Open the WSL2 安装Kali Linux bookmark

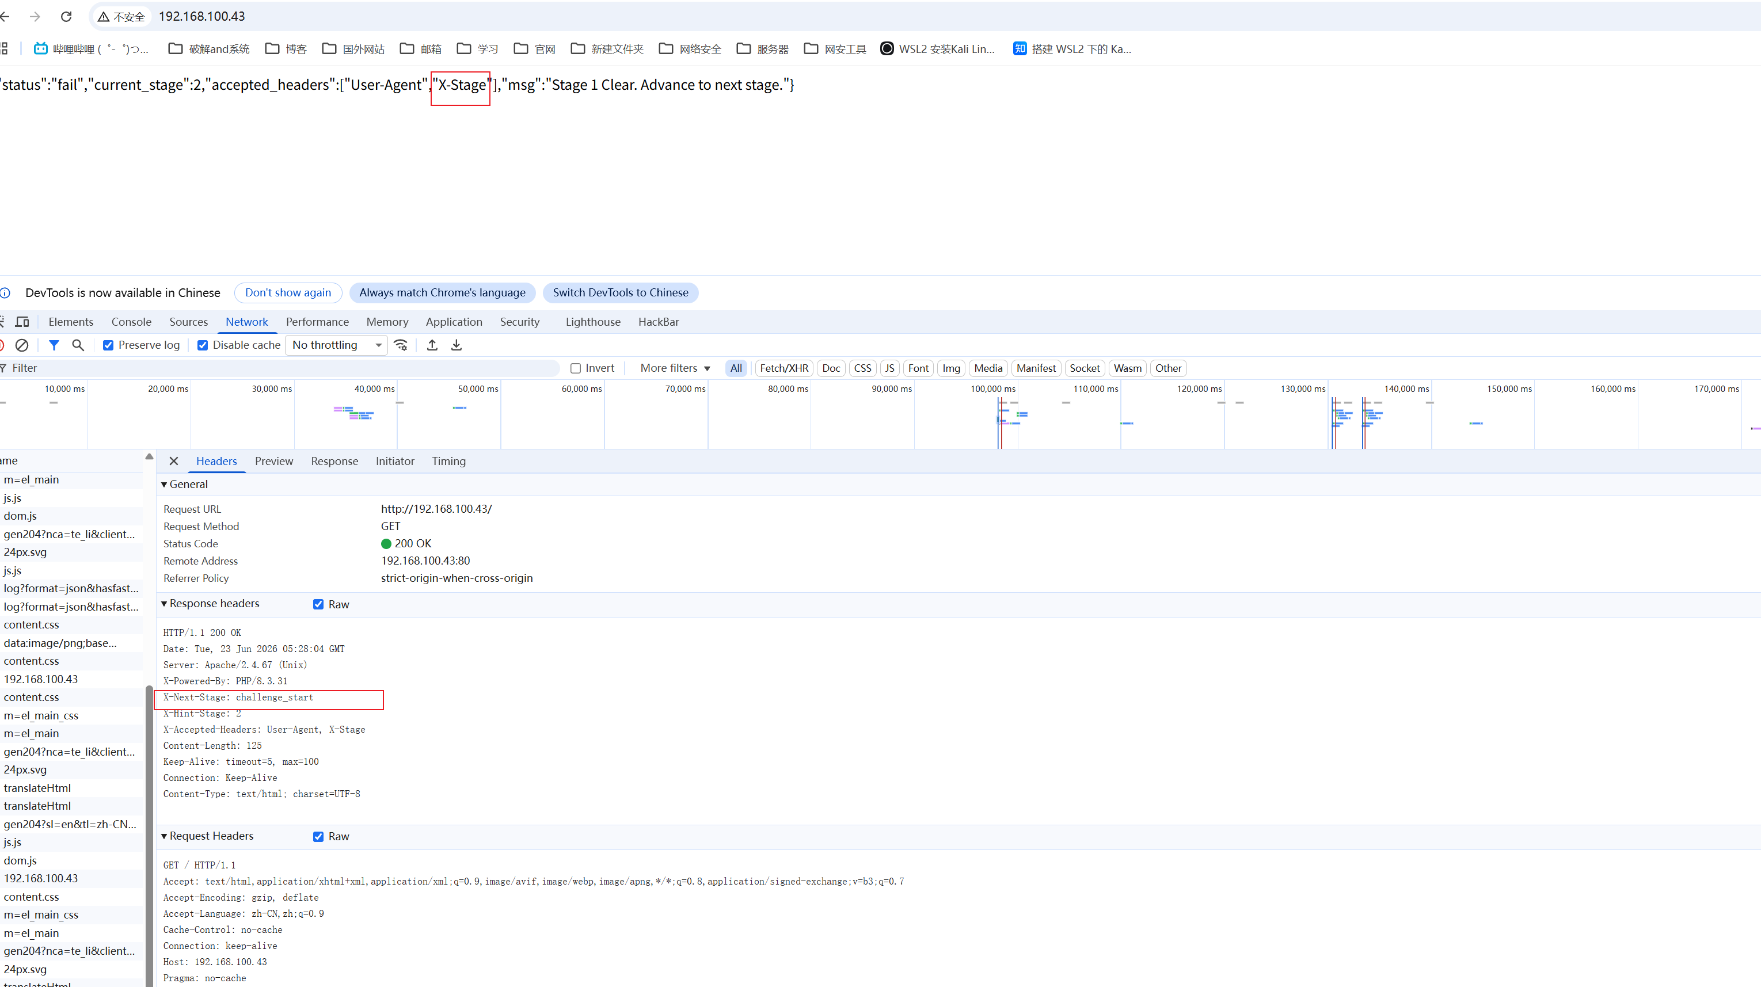(x=937, y=48)
